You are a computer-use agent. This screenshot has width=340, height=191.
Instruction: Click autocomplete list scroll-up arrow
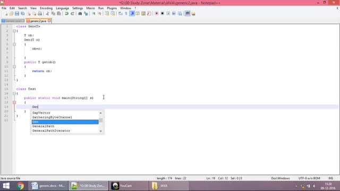(100, 113)
